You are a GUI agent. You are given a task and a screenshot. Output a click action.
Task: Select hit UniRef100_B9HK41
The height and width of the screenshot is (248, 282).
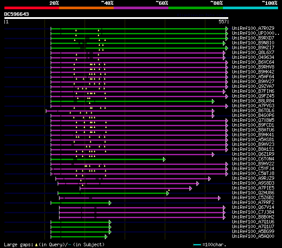(253, 135)
